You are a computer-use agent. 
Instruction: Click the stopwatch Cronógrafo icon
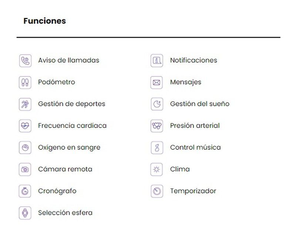click(x=25, y=191)
